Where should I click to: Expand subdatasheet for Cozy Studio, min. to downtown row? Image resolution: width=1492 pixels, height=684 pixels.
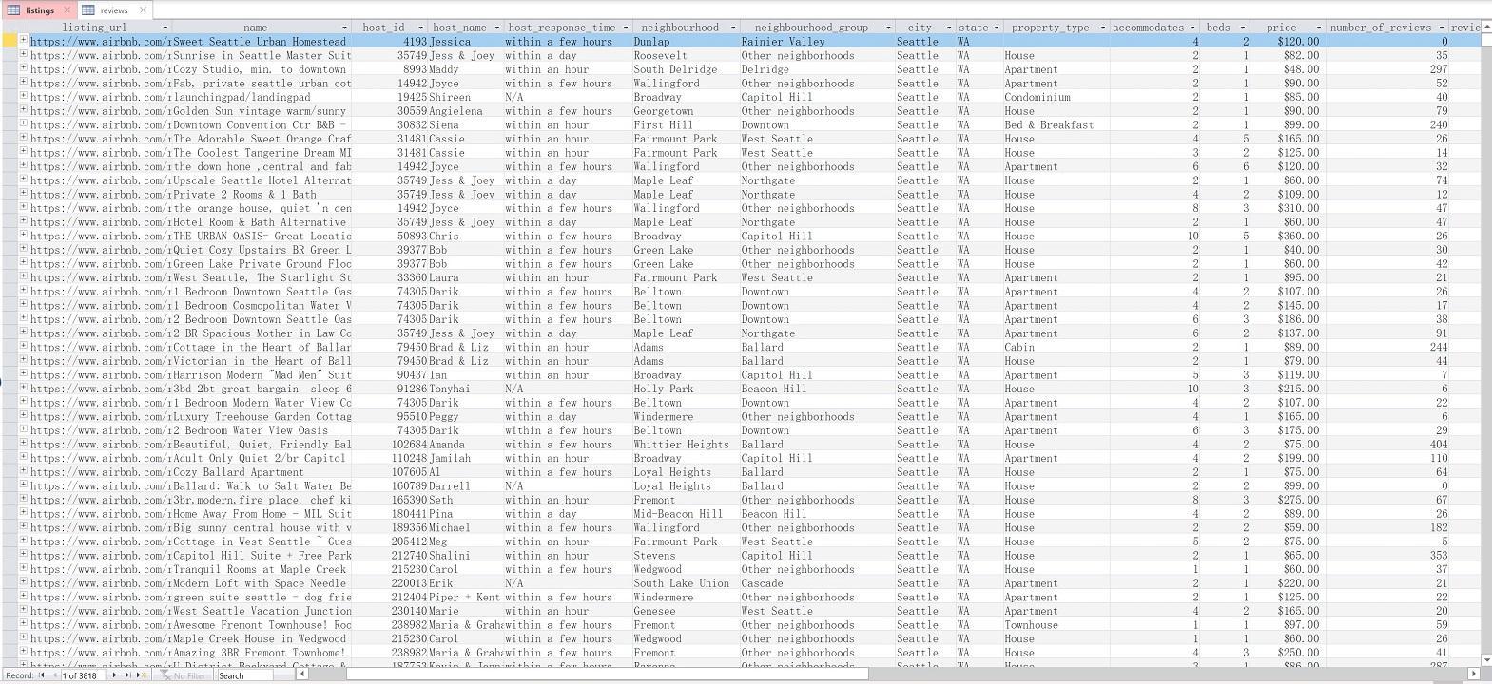tap(23, 69)
